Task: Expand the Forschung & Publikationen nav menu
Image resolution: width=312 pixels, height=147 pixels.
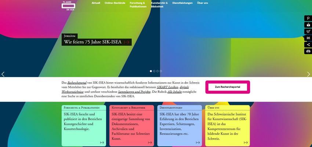Action: [x=138, y=5]
